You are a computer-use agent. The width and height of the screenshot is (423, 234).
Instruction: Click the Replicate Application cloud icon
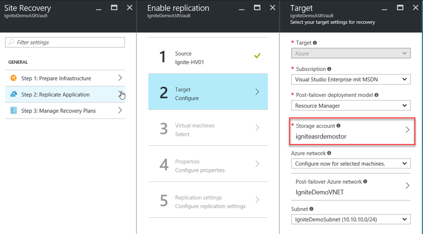click(14, 94)
